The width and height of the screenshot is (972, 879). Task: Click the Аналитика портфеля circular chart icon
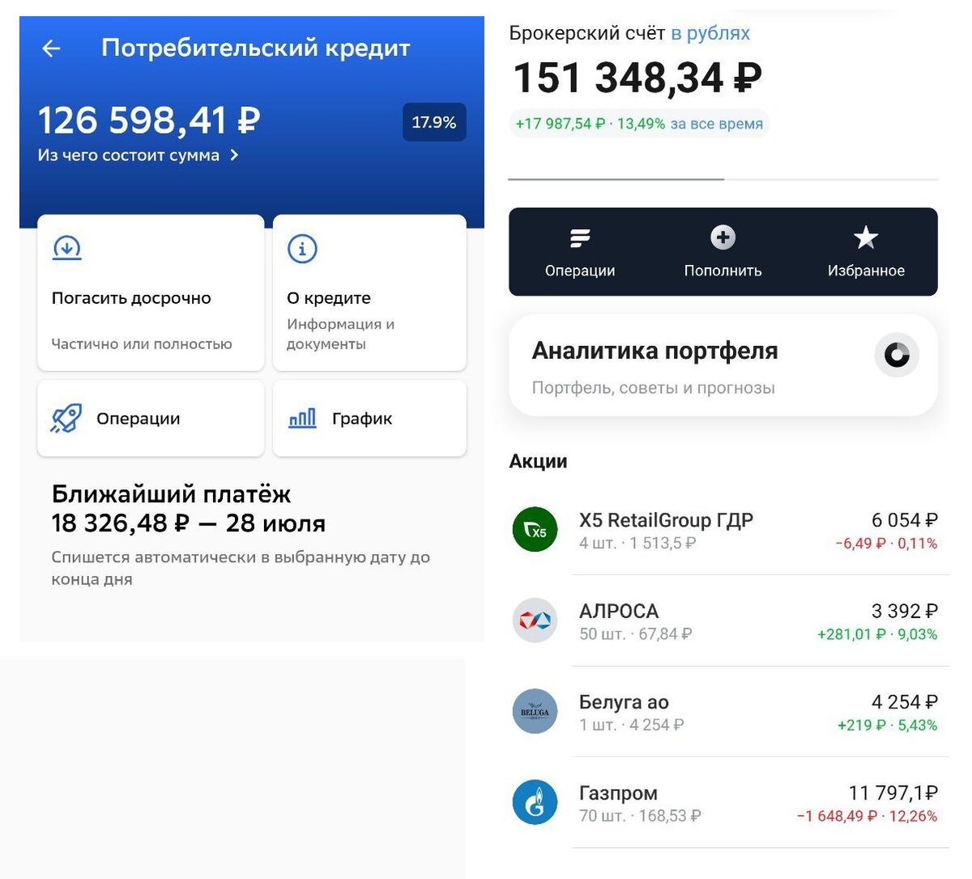[897, 354]
